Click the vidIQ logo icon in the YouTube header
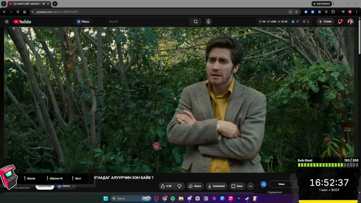361x203 pixels. [x=293, y=22]
